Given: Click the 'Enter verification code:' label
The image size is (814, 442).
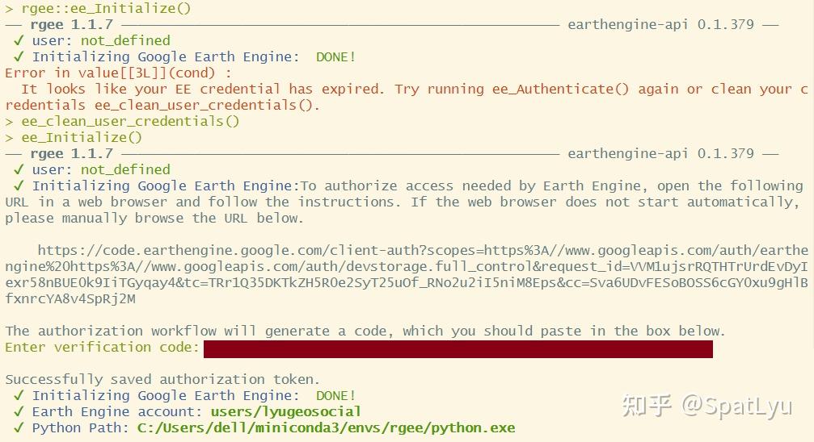Looking at the screenshot, I should (x=102, y=347).
